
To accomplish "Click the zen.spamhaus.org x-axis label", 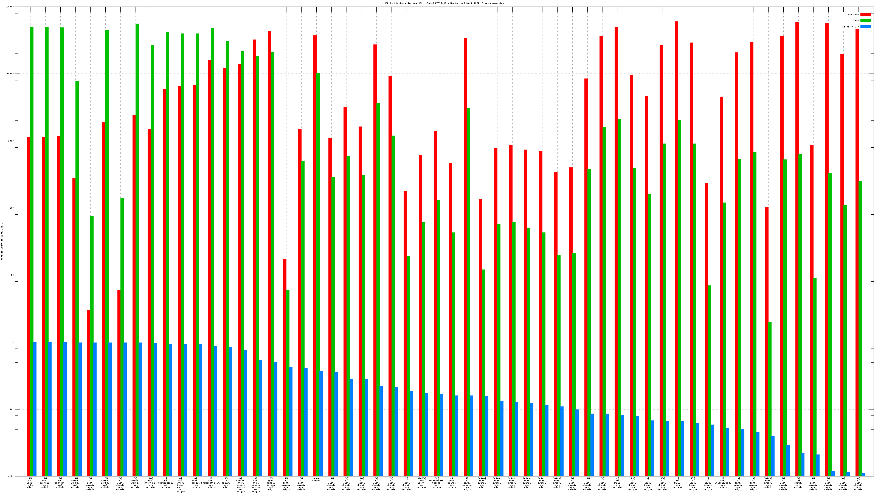I will point(150,483).
